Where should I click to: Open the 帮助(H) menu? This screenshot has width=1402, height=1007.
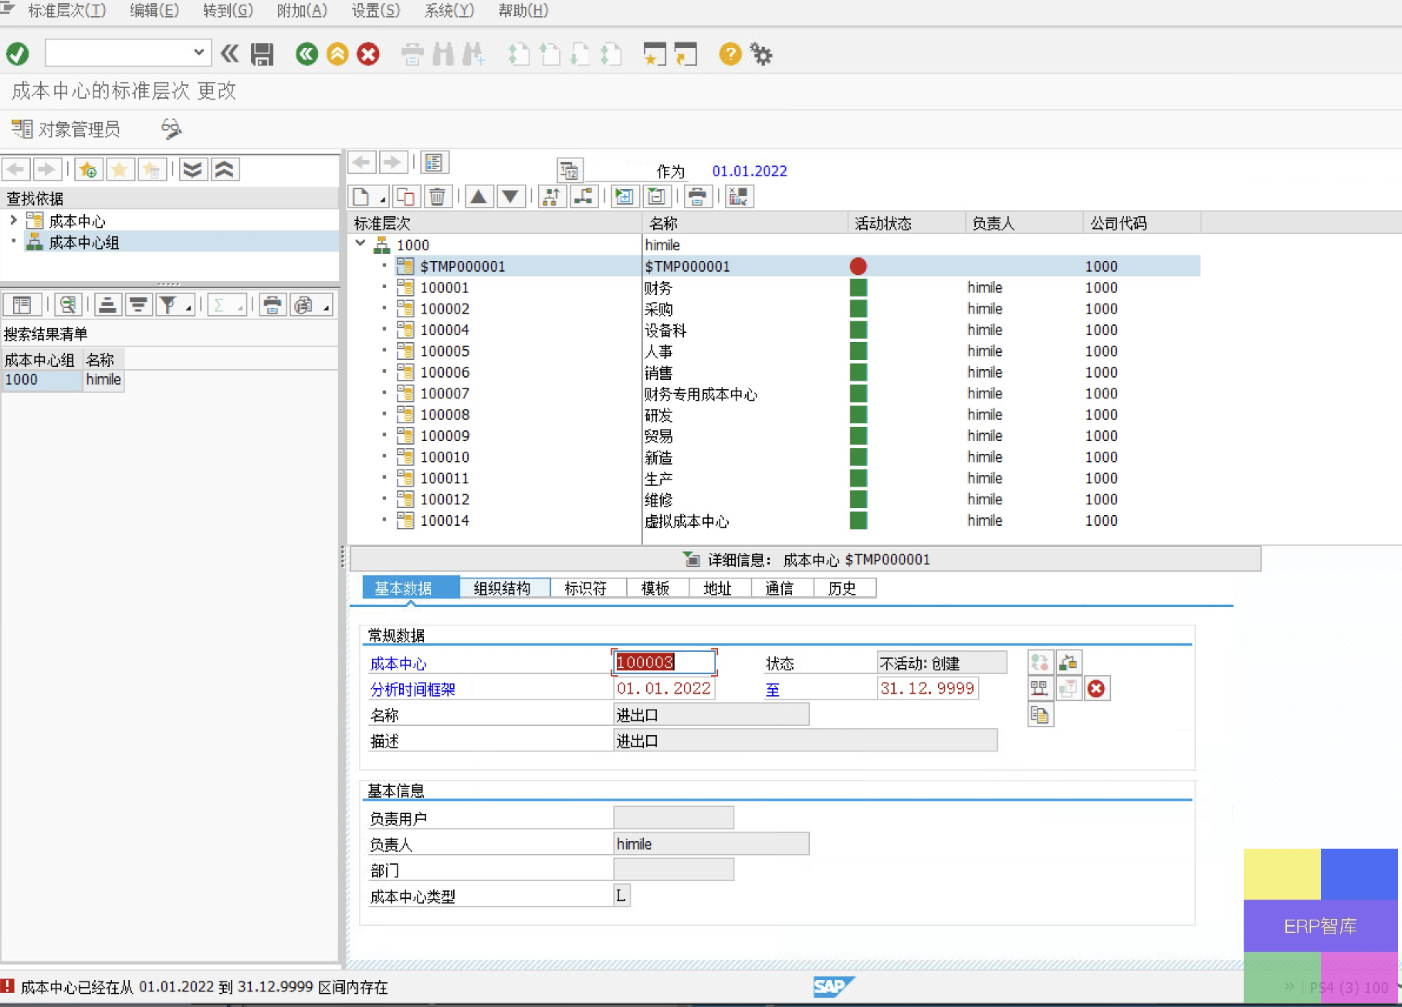(x=523, y=11)
